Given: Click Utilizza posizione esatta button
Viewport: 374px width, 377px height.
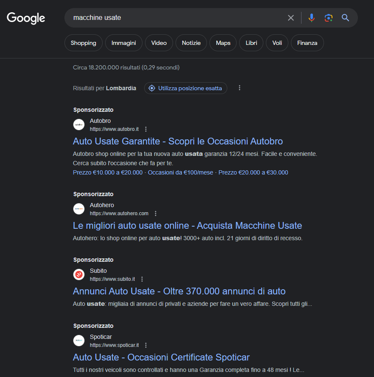Looking at the screenshot, I should point(186,88).
